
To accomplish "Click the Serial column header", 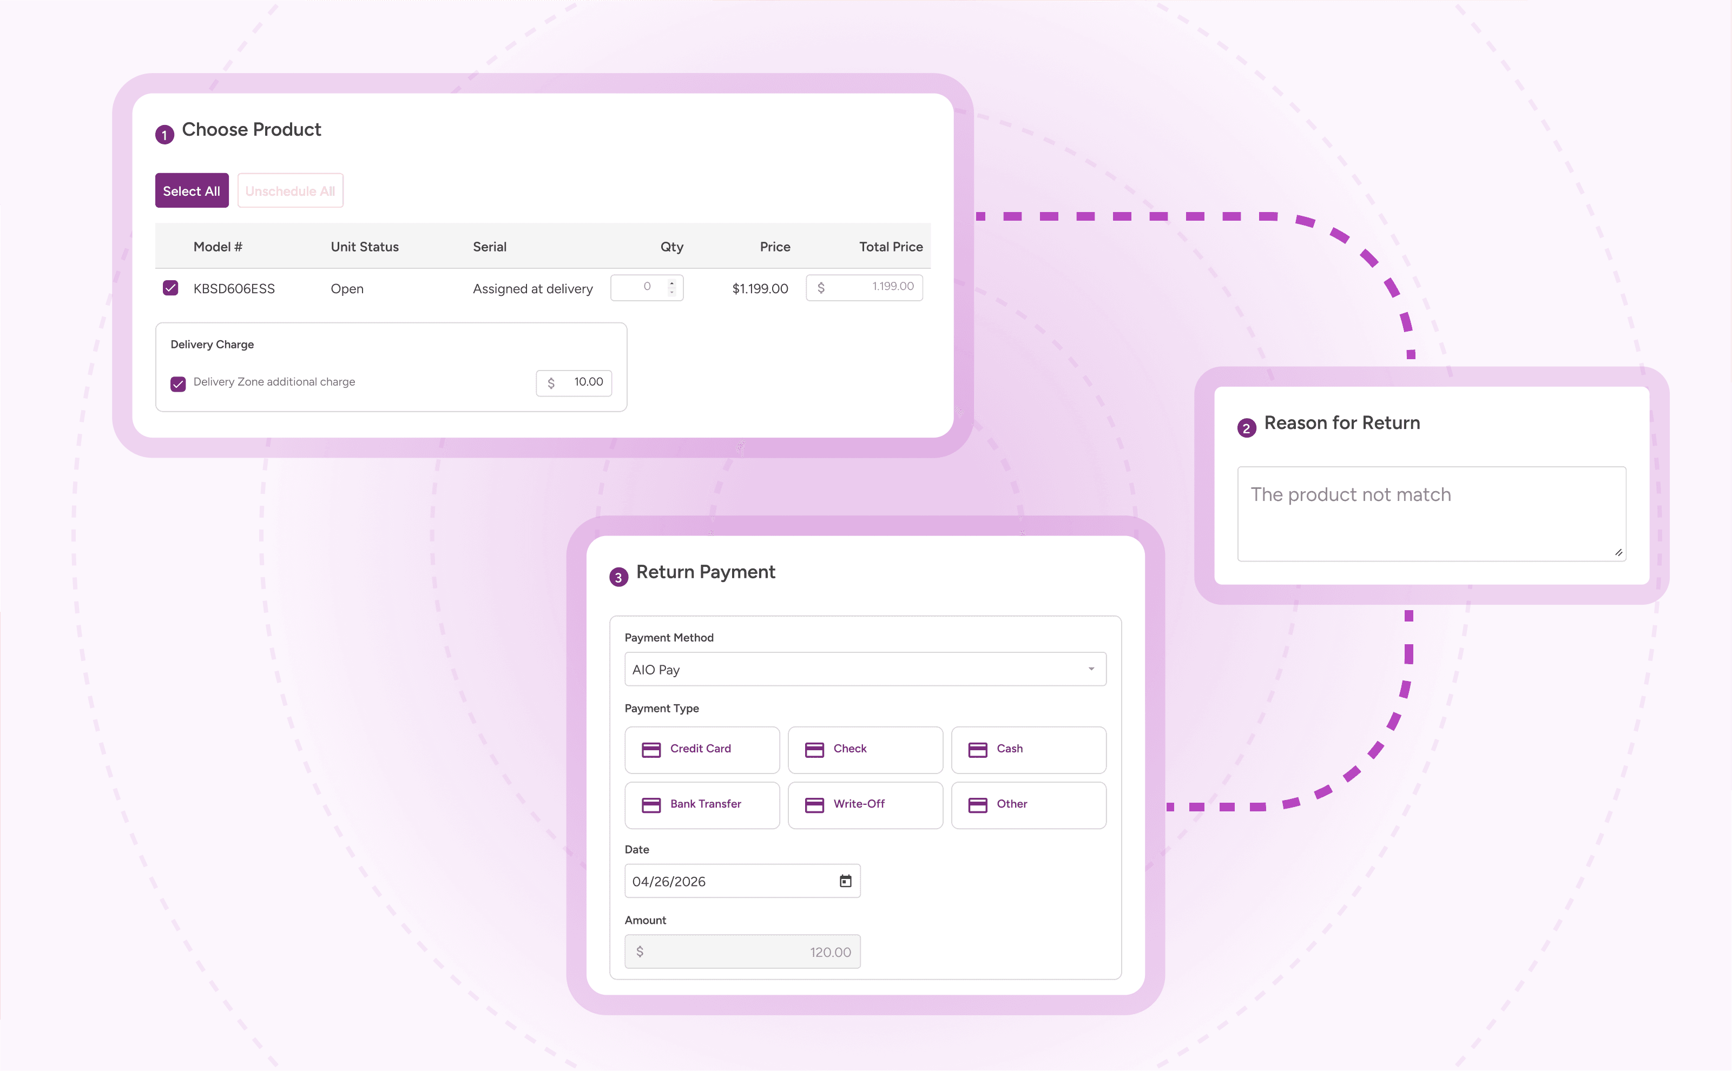I will (x=490, y=247).
